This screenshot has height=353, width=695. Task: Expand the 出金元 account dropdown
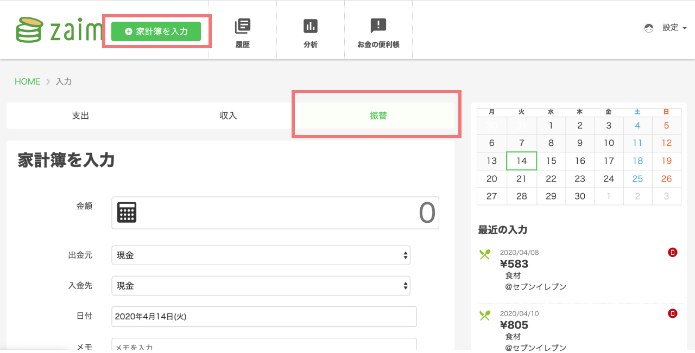(261, 255)
